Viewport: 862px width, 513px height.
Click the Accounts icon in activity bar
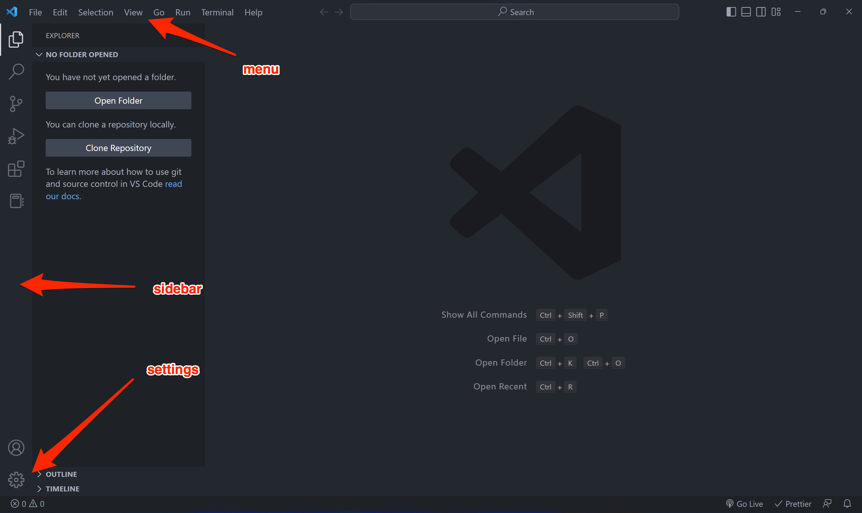point(16,448)
